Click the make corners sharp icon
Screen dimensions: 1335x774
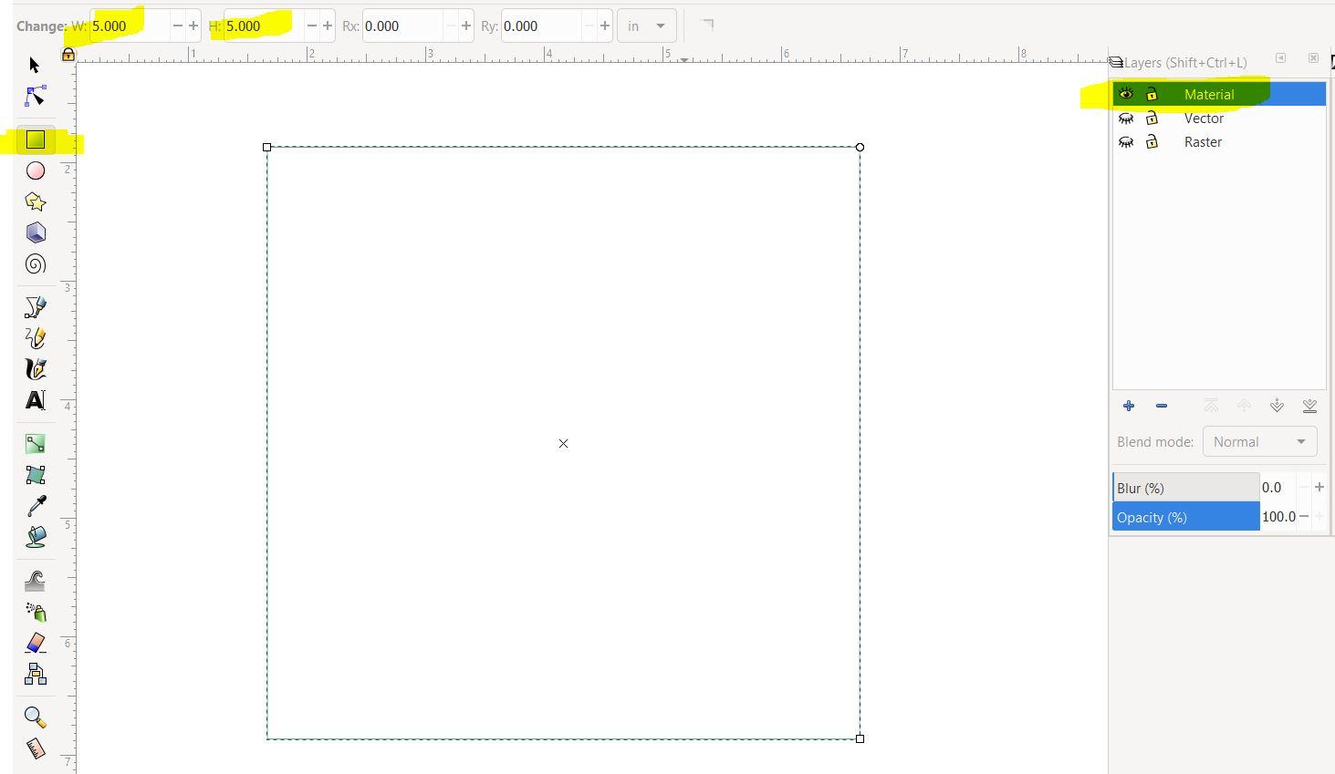(x=707, y=26)
